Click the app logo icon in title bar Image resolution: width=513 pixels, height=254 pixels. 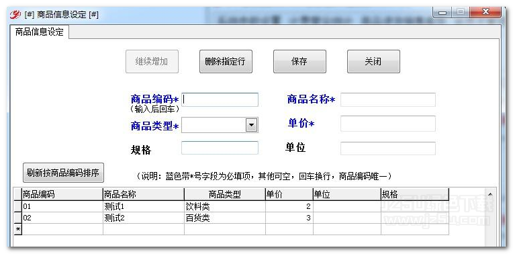15,14
